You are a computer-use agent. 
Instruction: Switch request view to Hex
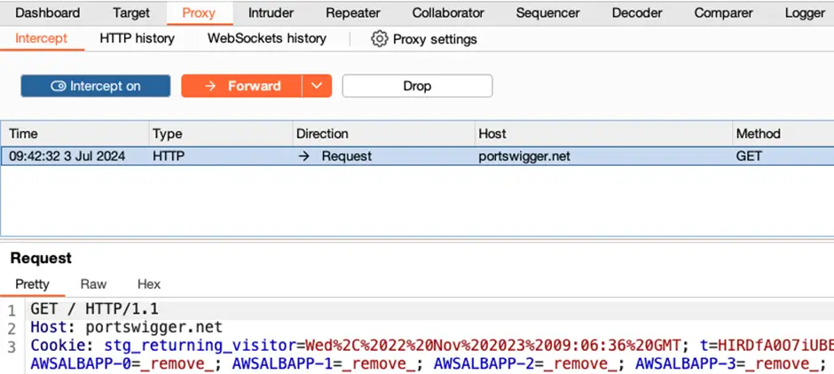tap(149, 284)
